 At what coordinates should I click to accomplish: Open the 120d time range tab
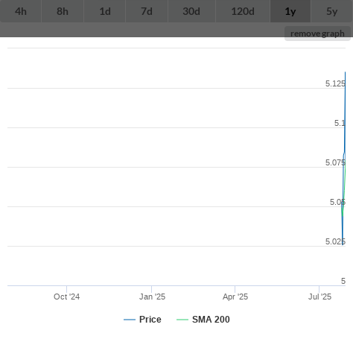click(243, 11)
